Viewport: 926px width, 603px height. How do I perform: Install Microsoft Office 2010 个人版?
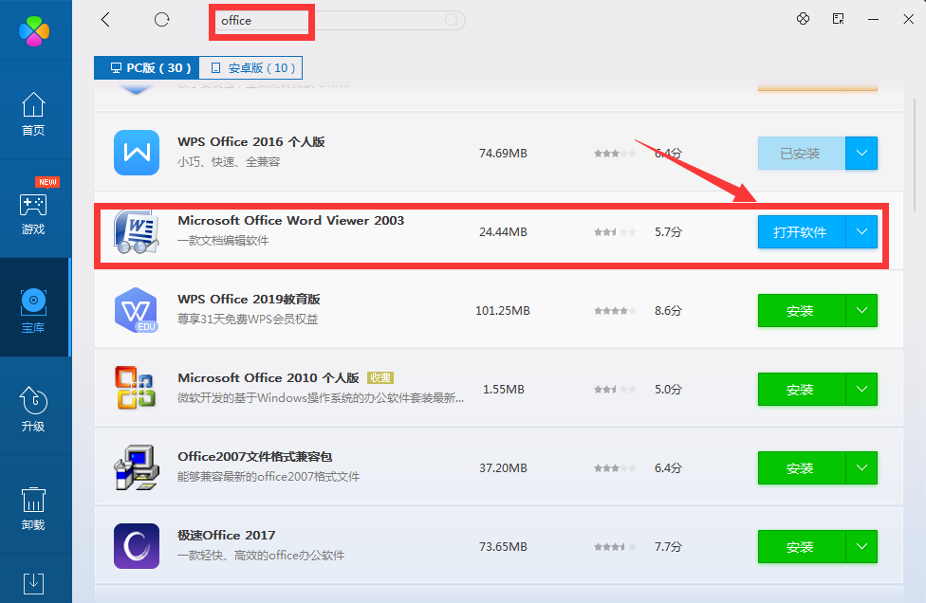(x=802, y=390)
